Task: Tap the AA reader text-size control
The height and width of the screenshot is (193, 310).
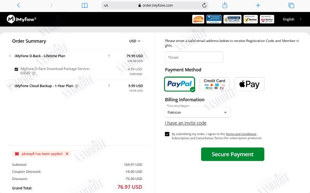Action: point(106,6)
